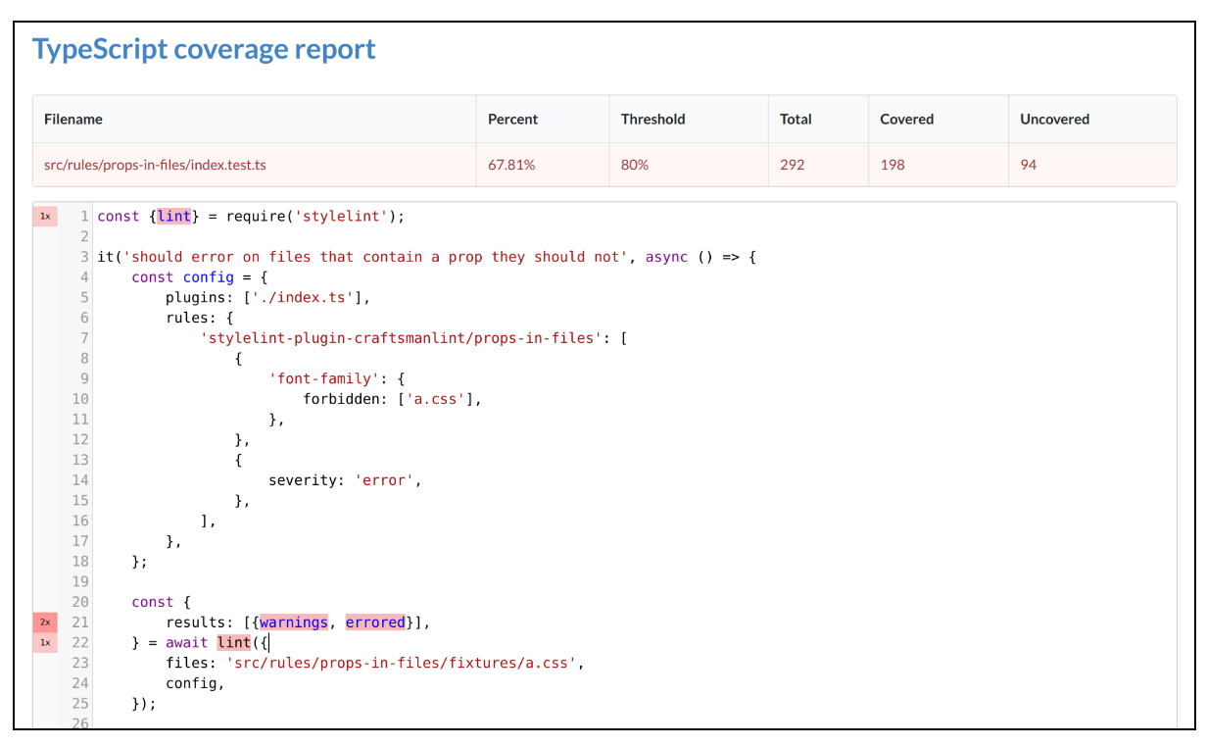Click the 2x coverage marker on line 21
Image resolution: width=1206 pixels, height=747 pixels.
tap(45, 622)
